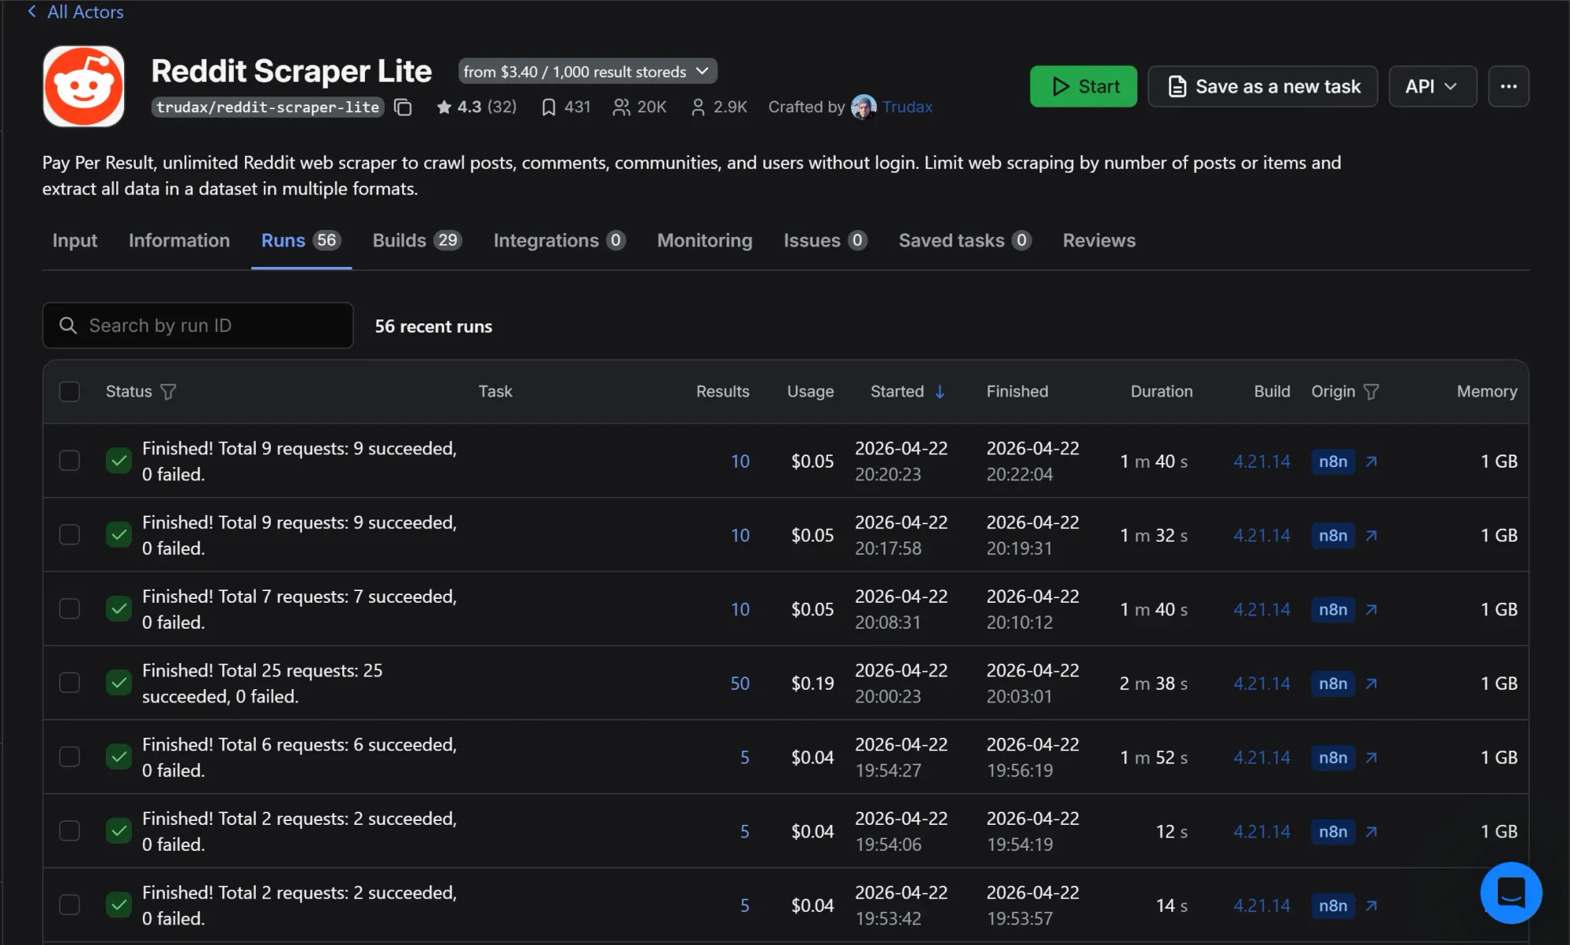The height and width of the screenshot is (945, 1570).
Task: Click succeeded status icon of 20:20:23 run
Action: coord(119,461)
